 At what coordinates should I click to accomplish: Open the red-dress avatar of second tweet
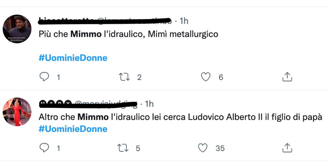pos(17,112)
